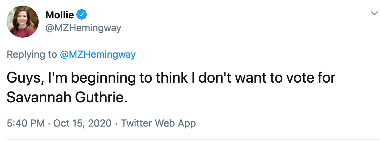The width and height of the screenshot is (380, 141).
Task: Open Mollie's profile avatar photo
Action: point(23,22)
